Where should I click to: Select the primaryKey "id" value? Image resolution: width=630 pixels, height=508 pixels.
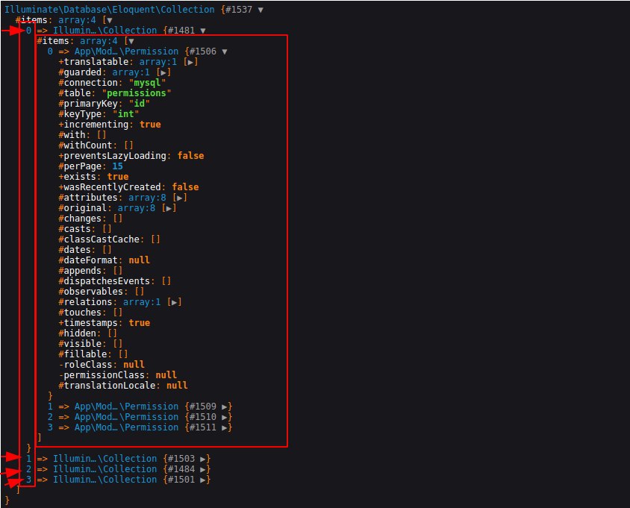click(x=139, y=104)
